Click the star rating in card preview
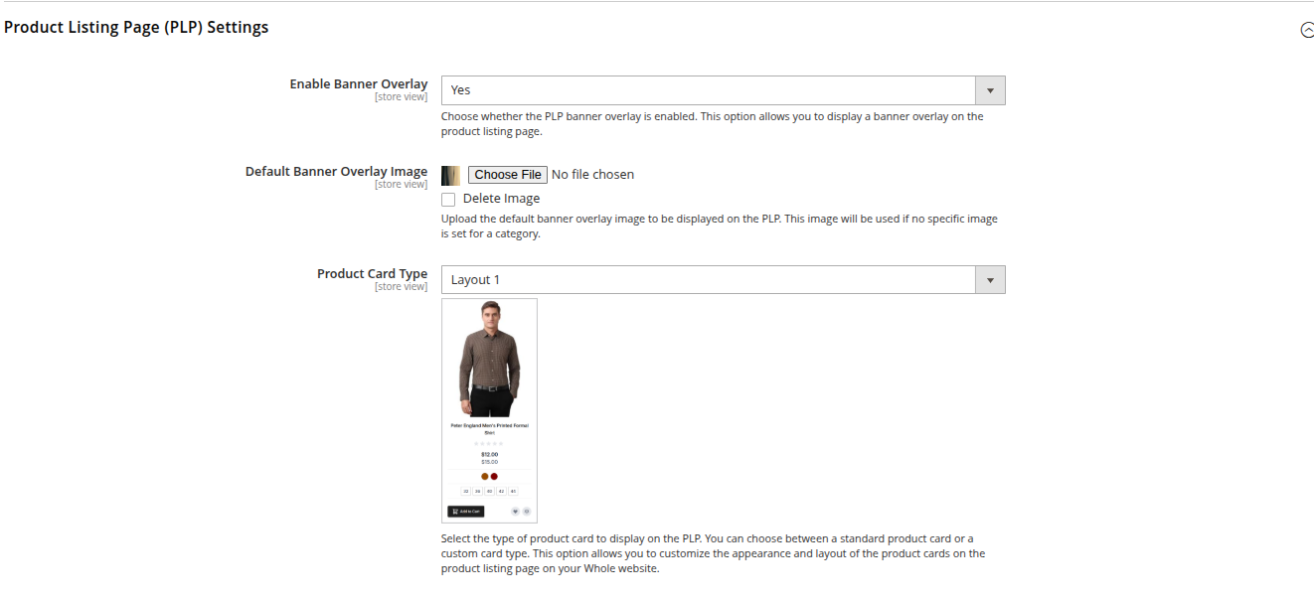The image size is (1314, 603). 489,444
